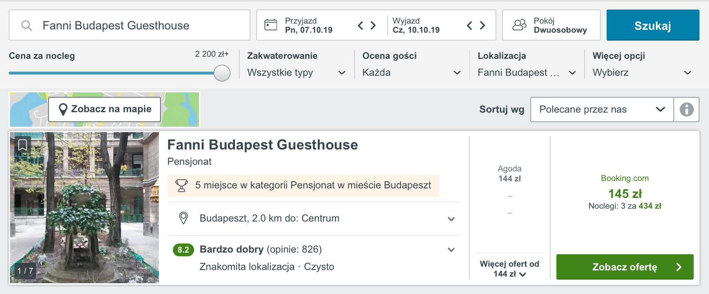Click the Noclegi: 3 za 434 zł text
Screen dimensions: 709x294
click(x=625, y=206)
